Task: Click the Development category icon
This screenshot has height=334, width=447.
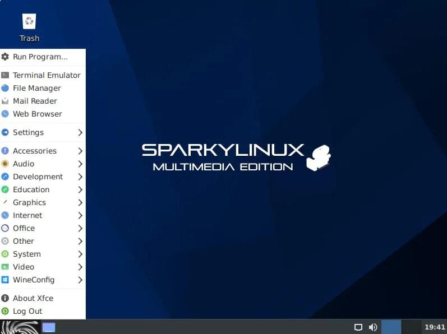Action: tap(5, 177)
